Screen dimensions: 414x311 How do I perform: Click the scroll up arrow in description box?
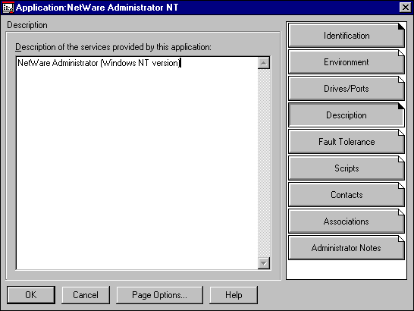(264, 63)
